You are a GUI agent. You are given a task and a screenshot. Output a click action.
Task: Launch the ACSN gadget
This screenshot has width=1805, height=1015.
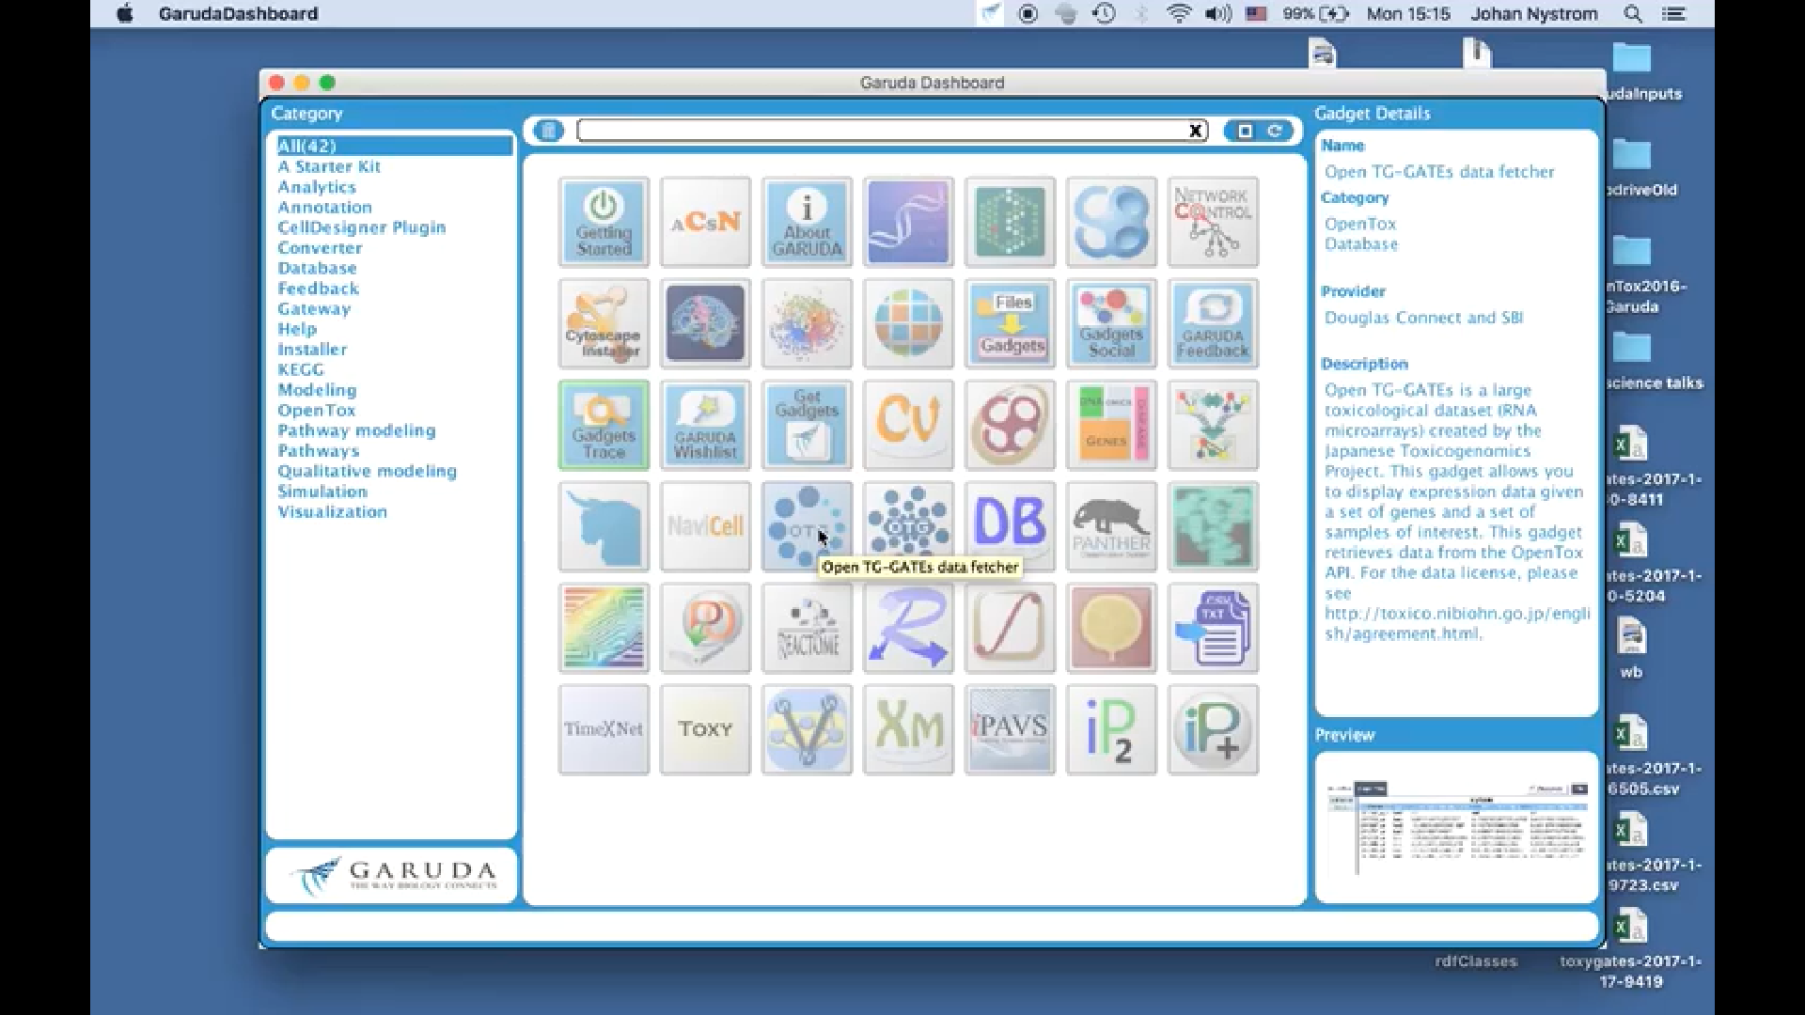click(705, 222)
